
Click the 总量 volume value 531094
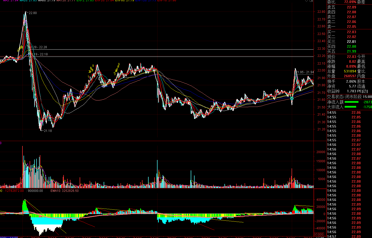tap(350, 71)
